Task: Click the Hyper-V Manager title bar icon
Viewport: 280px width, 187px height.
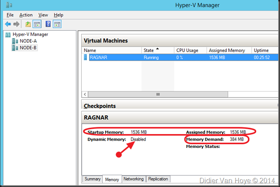Action: pyautogui.click(x=9, y=5)
